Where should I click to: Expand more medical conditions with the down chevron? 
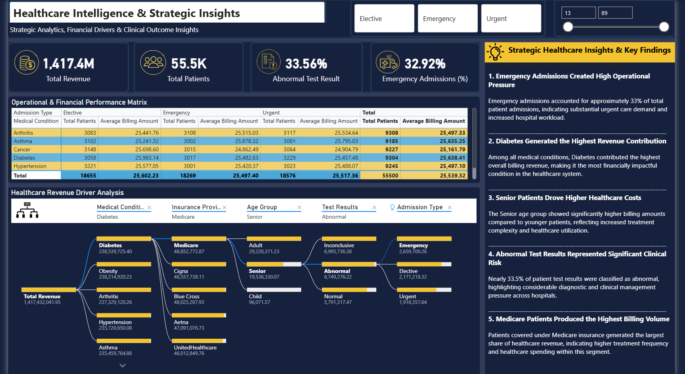(123, 365)
